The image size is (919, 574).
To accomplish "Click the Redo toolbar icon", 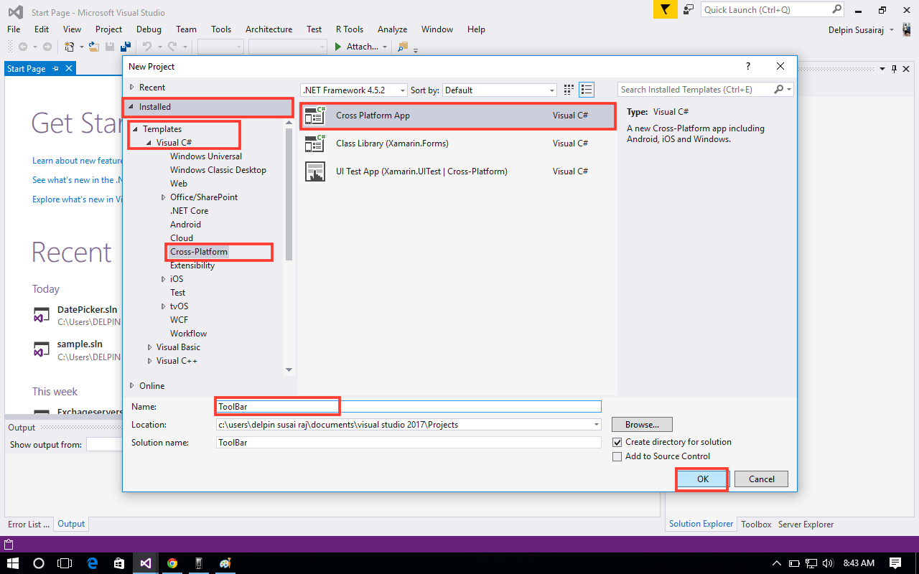I will click(172, 47).
